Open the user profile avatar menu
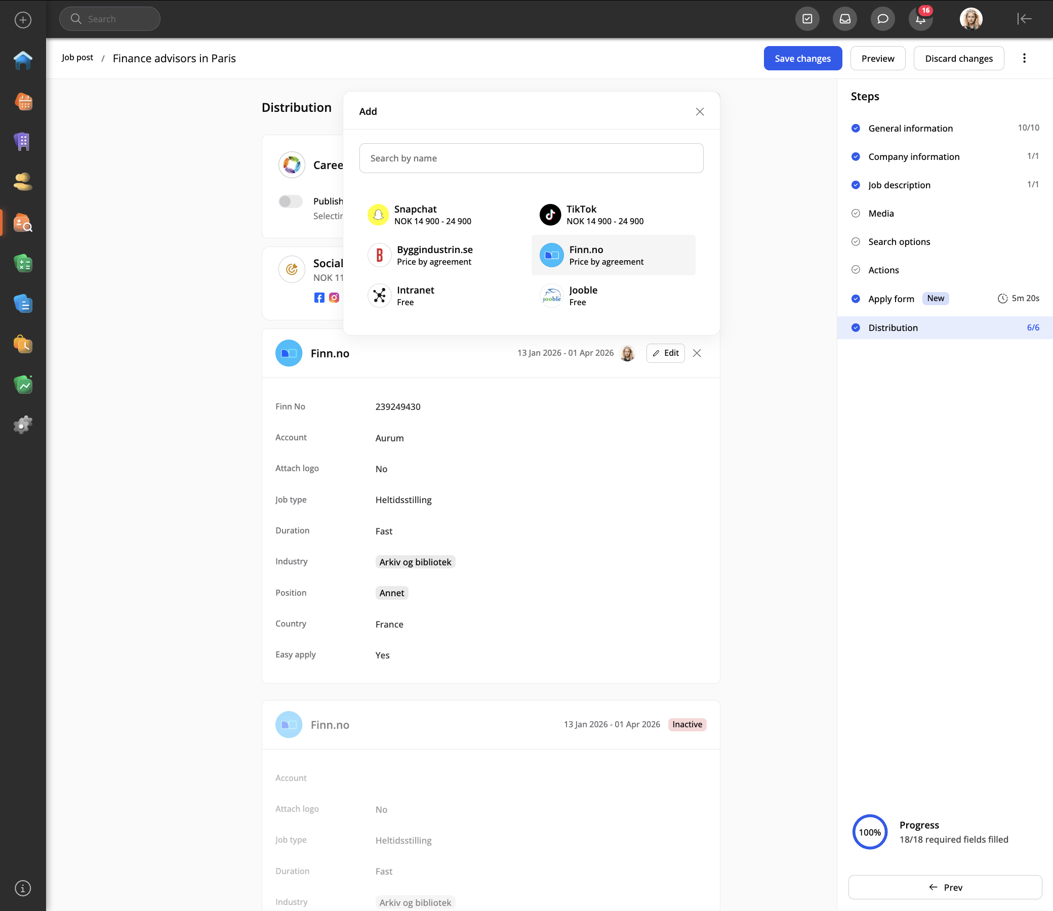The width and height of the screenshot is (1053, 911). click(970, 19)
